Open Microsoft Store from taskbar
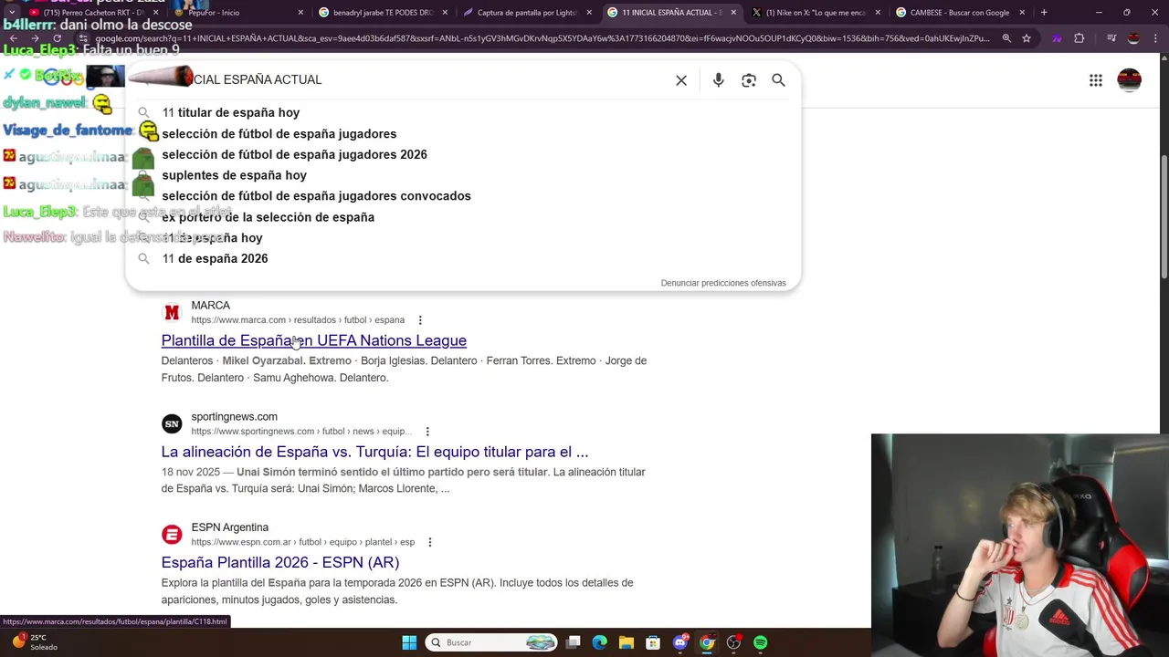The image size is (1169, 657). (653, 642)
